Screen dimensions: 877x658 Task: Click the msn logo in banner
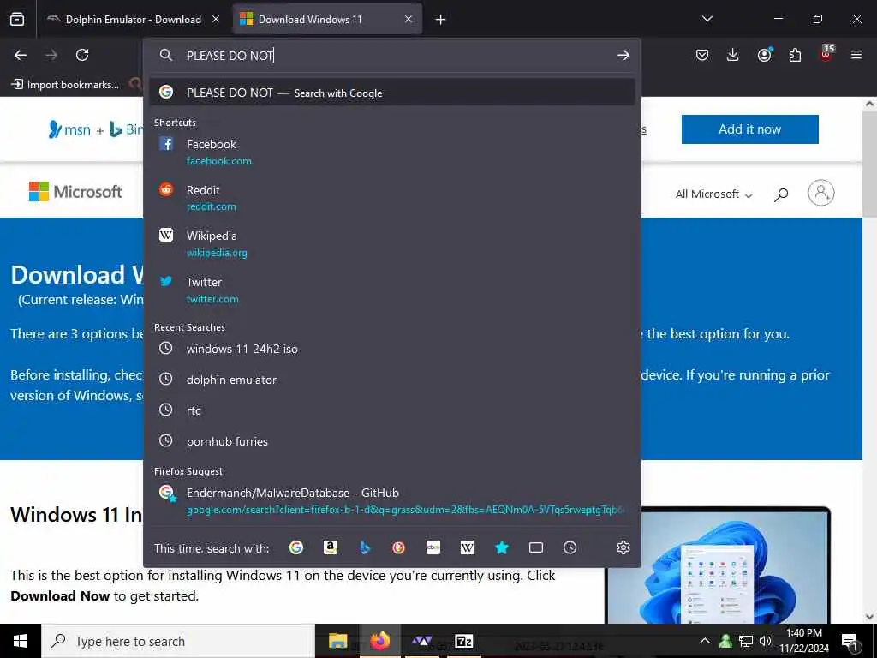point(69,129)
